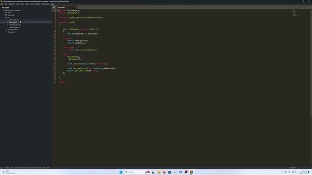Open register_types.cpp in the sidebar
312x175 pixels.
coord(15,25)
